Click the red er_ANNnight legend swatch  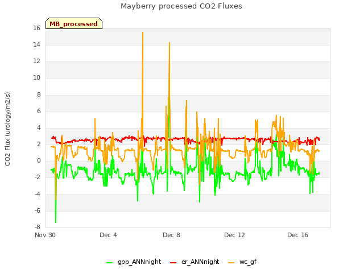(x=173, y=263)
